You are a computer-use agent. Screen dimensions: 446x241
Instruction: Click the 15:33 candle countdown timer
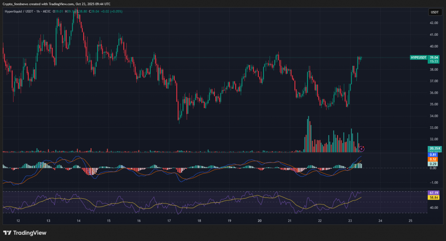[433, 61]
